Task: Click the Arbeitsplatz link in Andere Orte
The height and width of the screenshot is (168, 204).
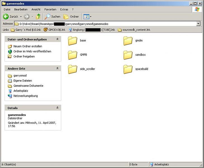Action: pyautogui.click(x=21, y=91)
